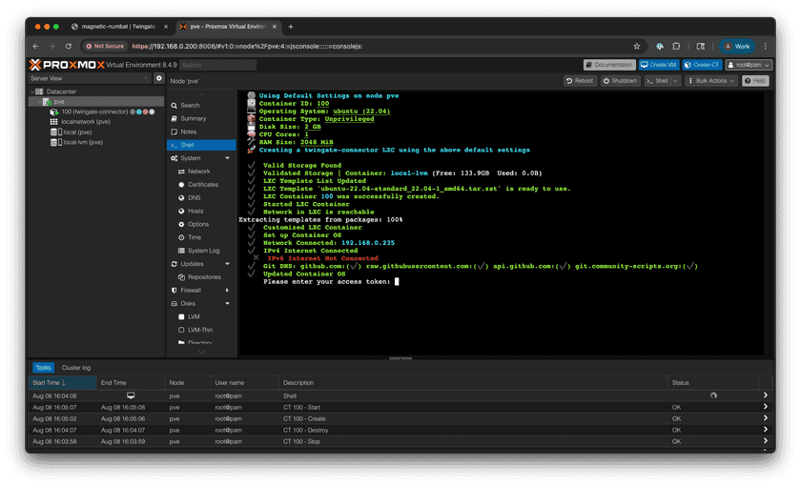Click the Create VM icon button

click(x=658, y=65)
